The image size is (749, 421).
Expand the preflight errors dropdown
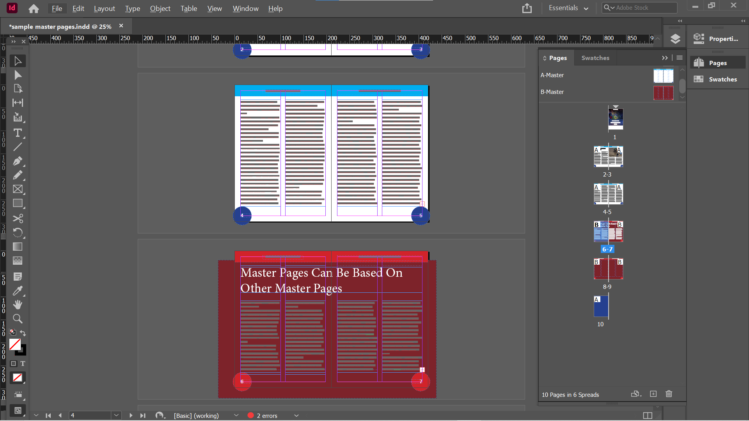[x=296, y=416]
